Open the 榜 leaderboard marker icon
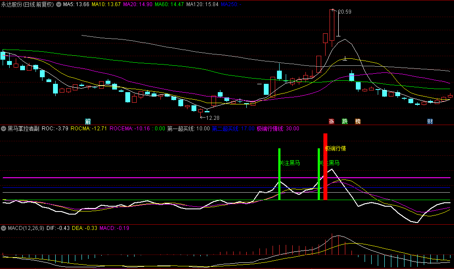The height and width of the screenshot is (269, 454). pos(358,121)
